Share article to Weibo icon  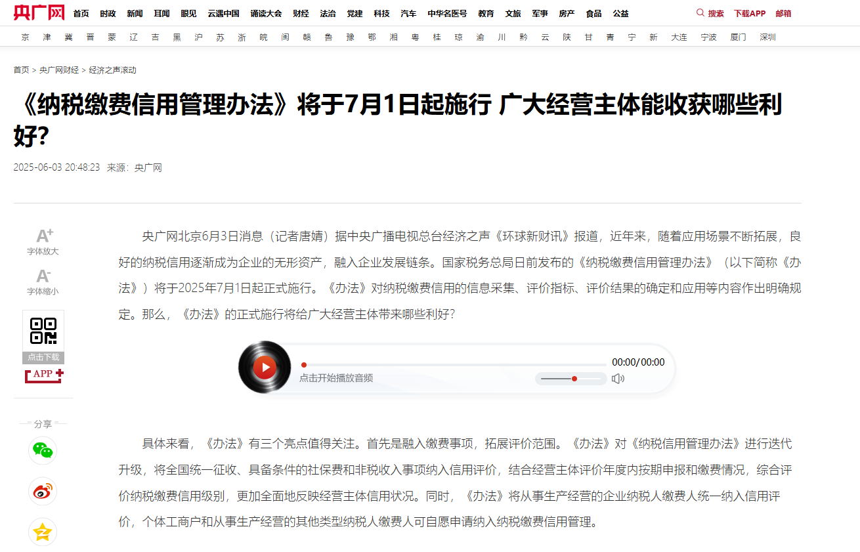tap(43, 491)
